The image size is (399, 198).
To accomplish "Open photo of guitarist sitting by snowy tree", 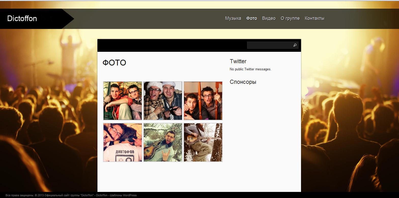I will pos(203,142).
